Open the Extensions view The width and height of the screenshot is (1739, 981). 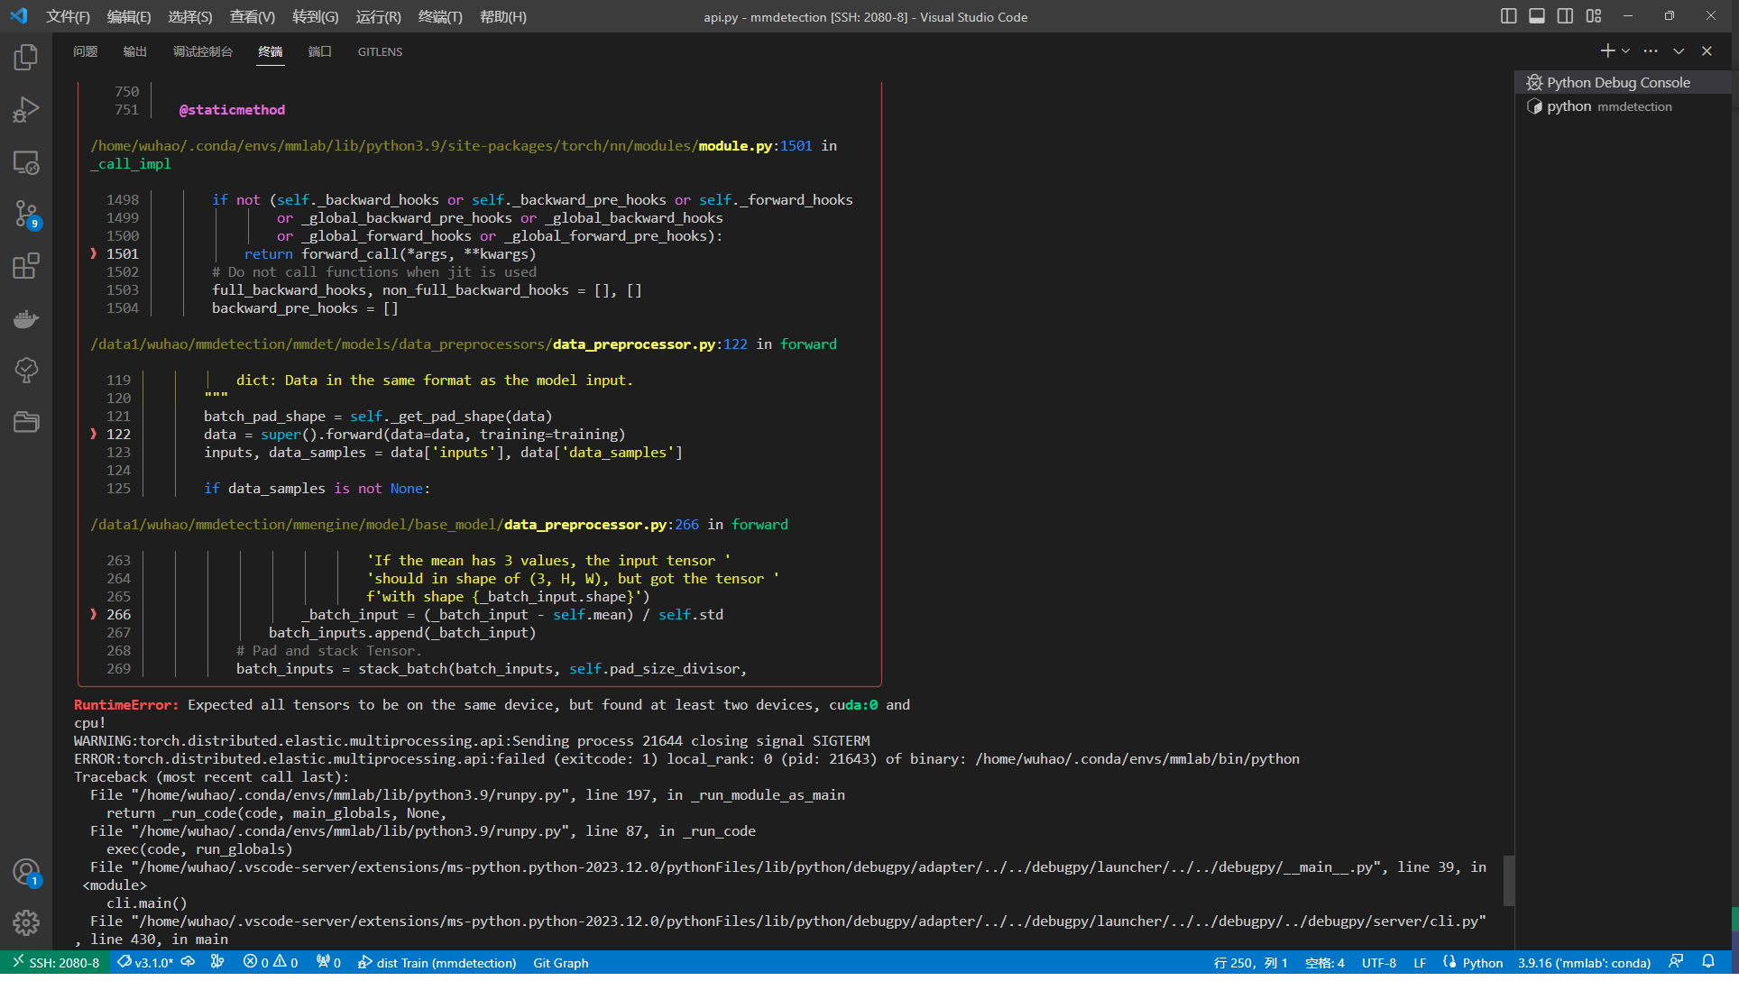pos(25,266)
